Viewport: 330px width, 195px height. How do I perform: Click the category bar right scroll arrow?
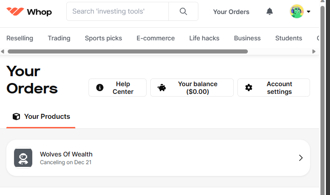(314, 51)
